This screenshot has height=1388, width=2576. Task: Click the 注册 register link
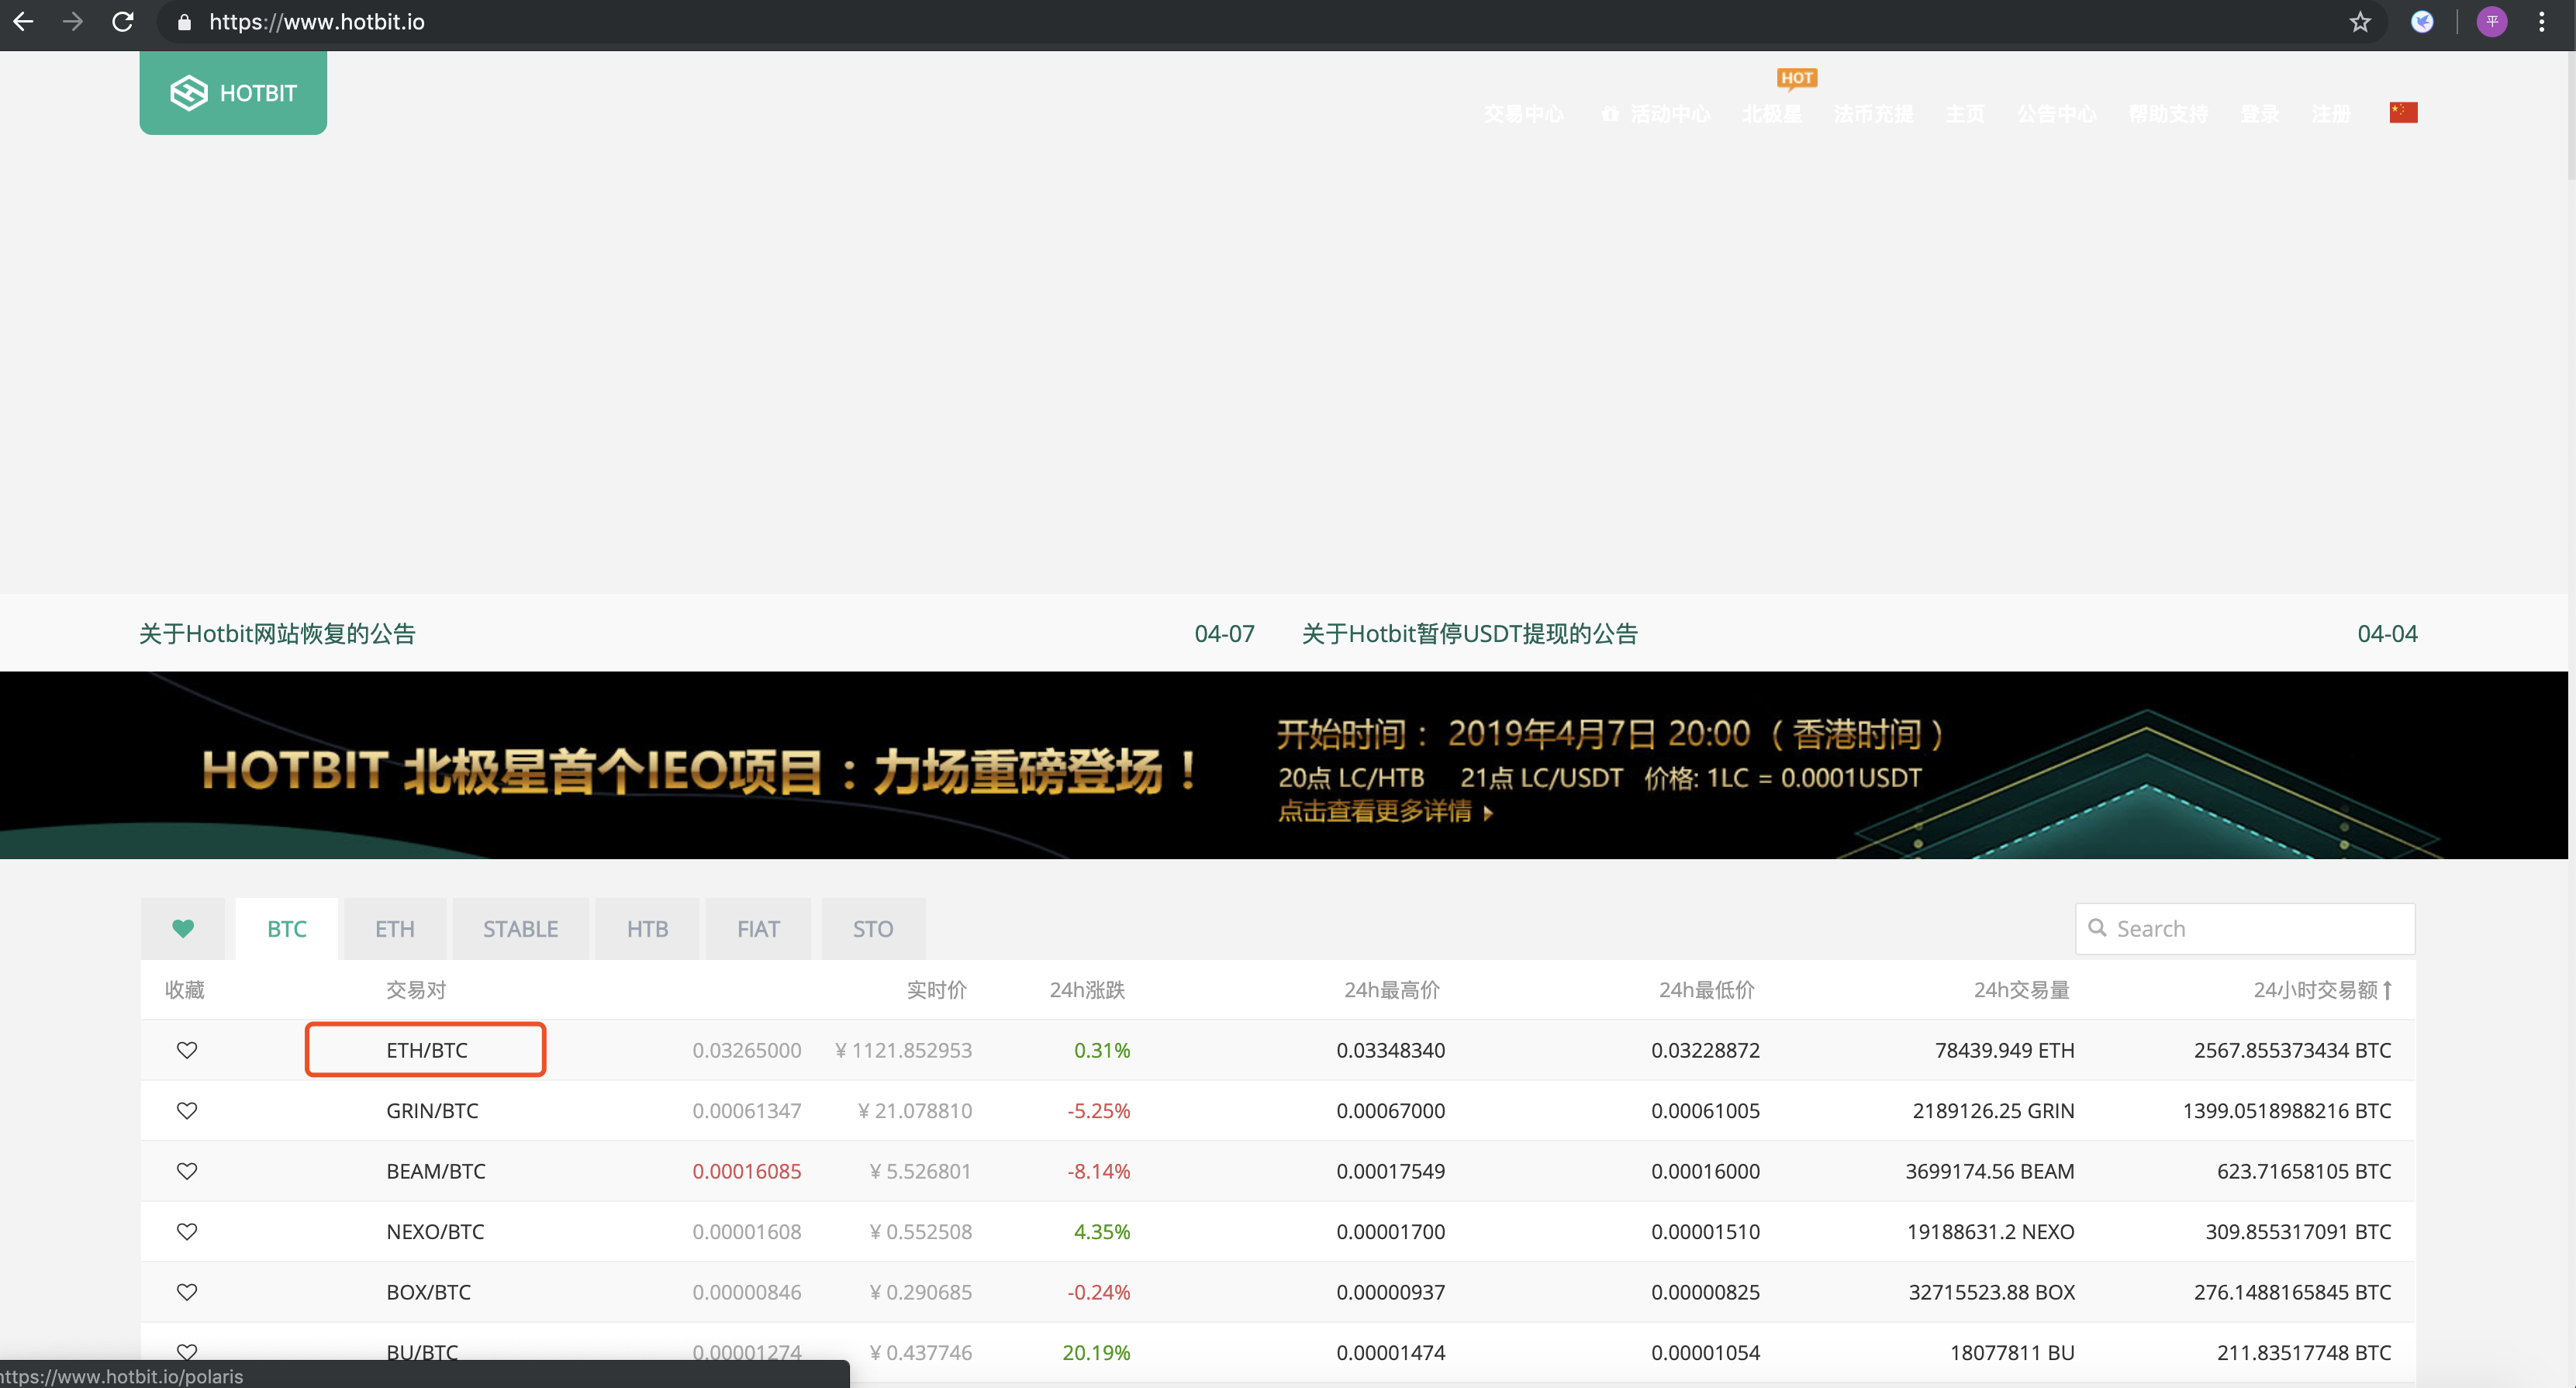[x=2331, y=114]
